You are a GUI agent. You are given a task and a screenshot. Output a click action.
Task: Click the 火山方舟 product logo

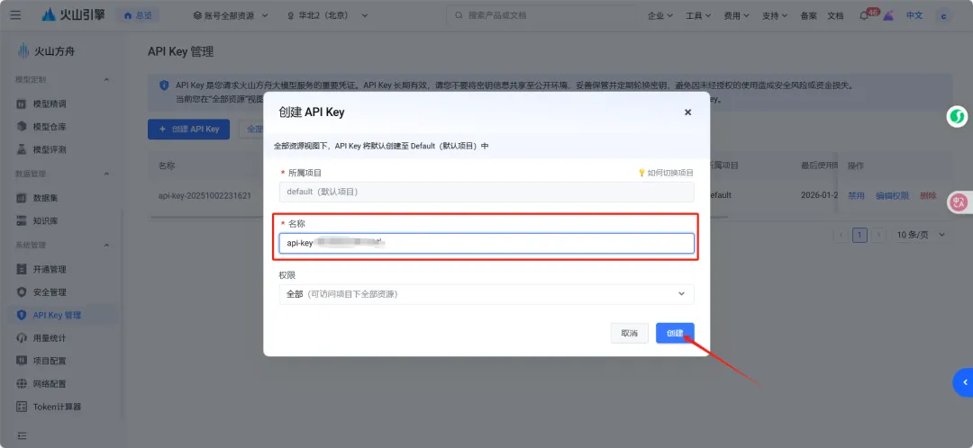click(46, 51)
